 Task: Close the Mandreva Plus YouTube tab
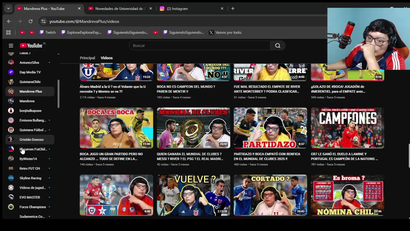pos(79,9)
